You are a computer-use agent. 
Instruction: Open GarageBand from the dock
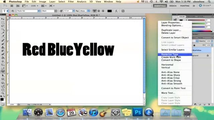(104, 112)
